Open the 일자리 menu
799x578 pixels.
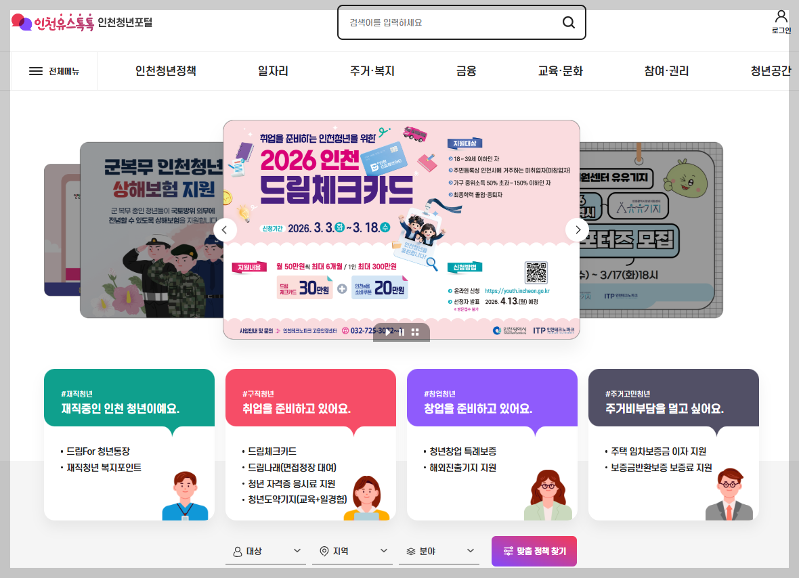tap(273, 70)
